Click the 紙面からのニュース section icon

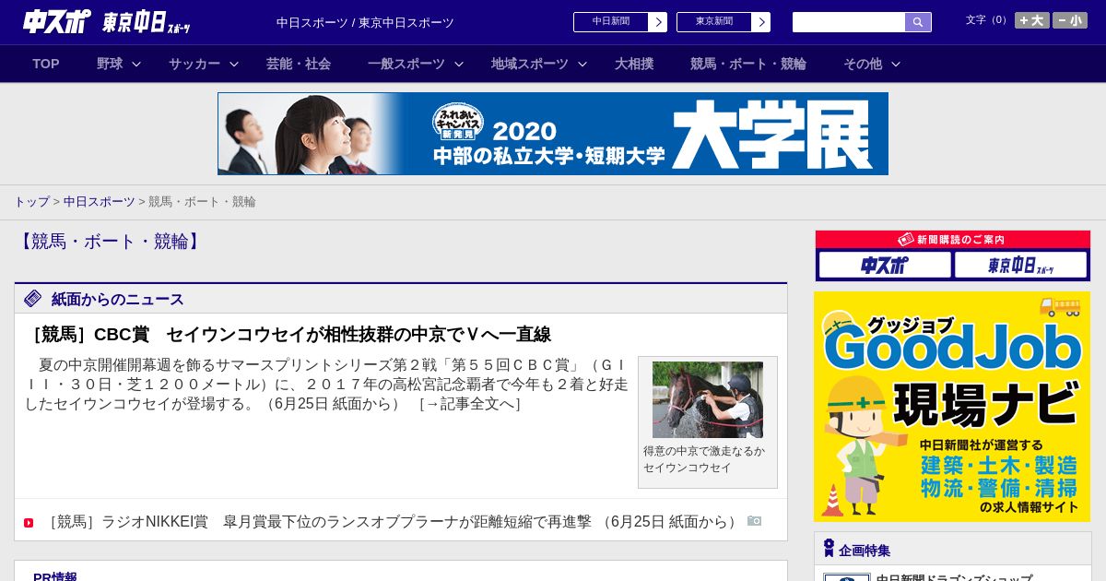[33, 298]
